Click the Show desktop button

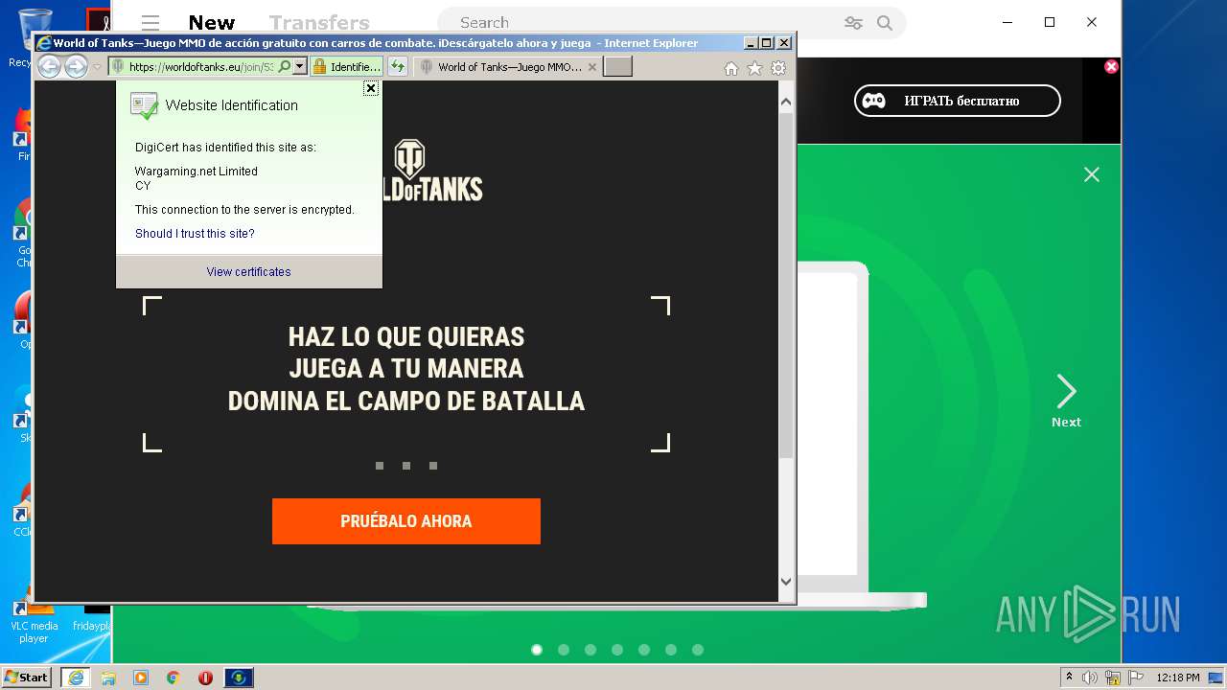click(1215, 678)
